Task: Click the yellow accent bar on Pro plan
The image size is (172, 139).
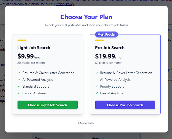Action: (x=99, y=40)
